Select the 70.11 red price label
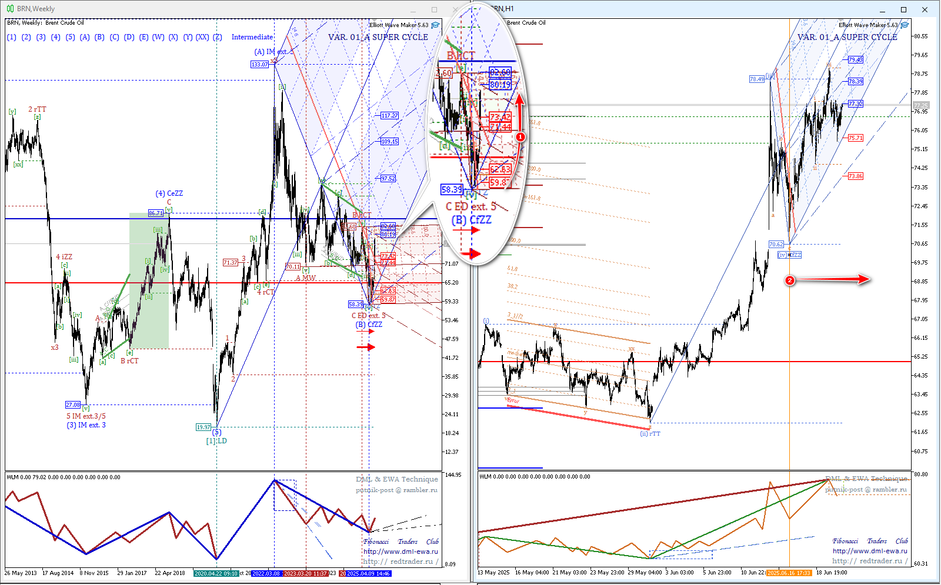 coord(292,267)
